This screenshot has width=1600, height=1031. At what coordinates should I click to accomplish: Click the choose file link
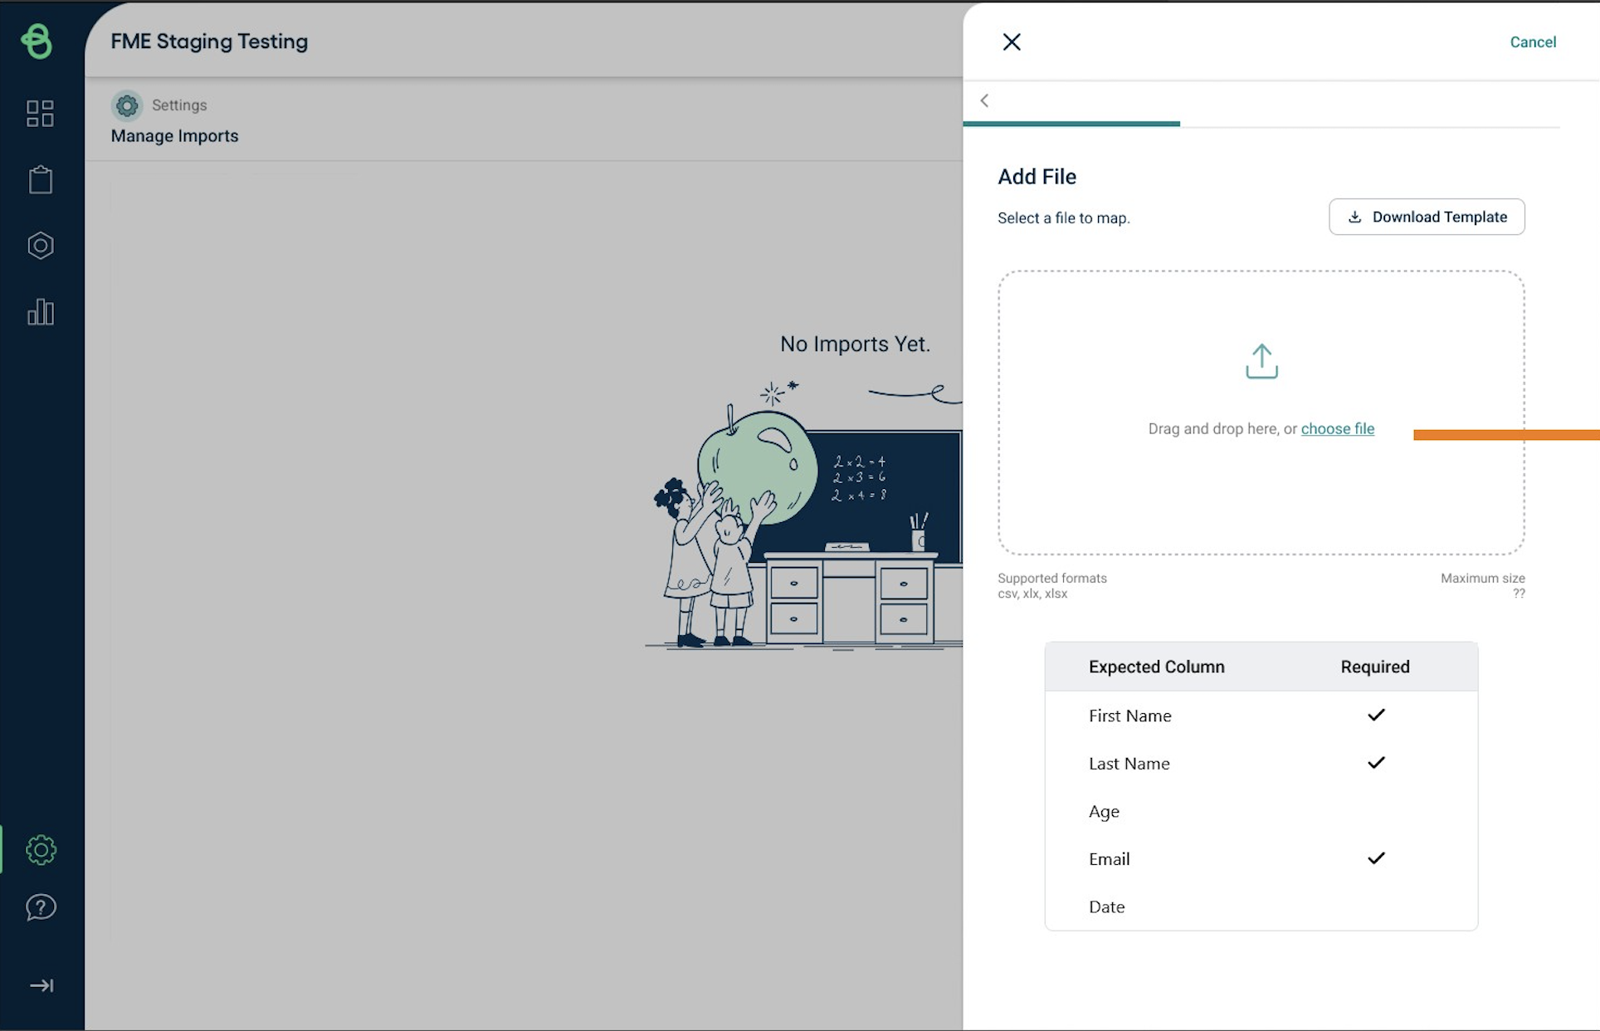tap(1337, 428)
